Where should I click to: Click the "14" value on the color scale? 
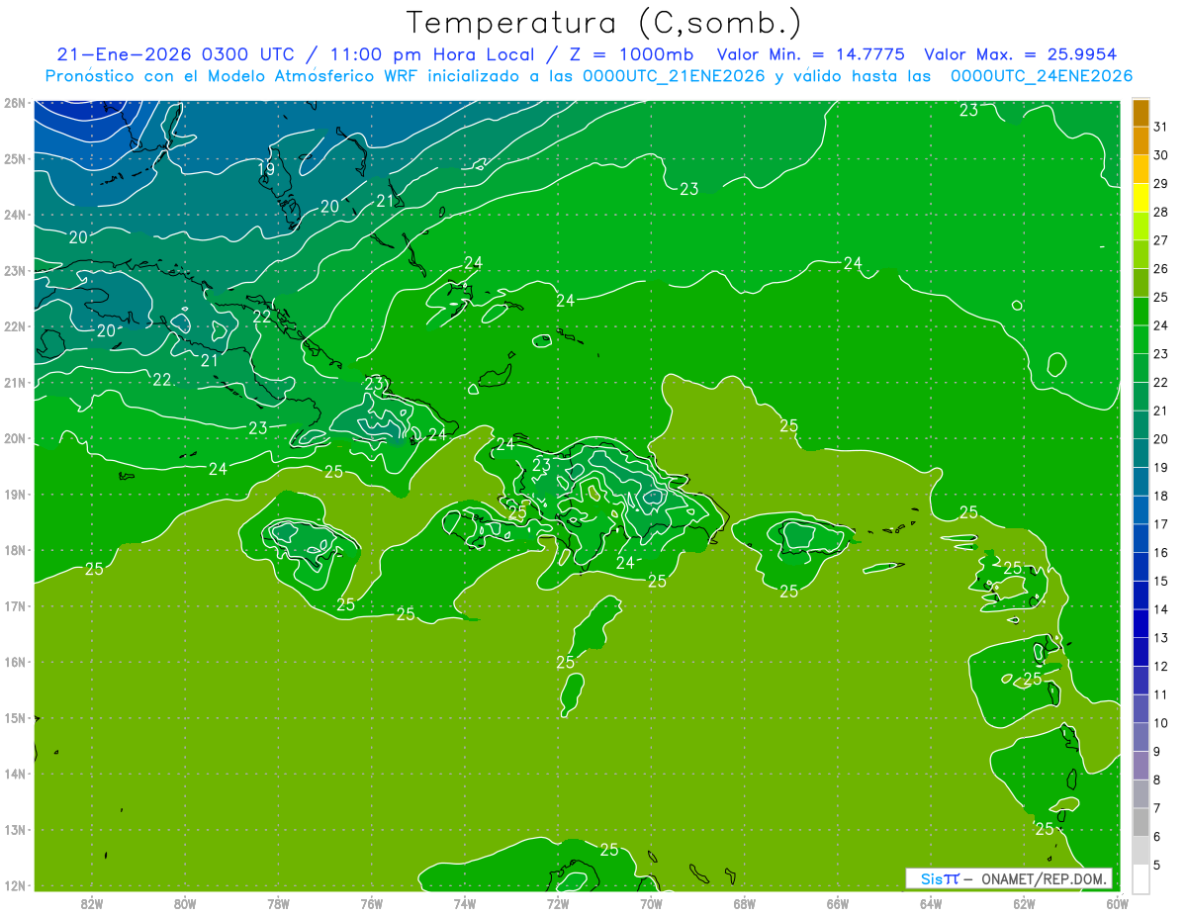[x=1160, y=609]
